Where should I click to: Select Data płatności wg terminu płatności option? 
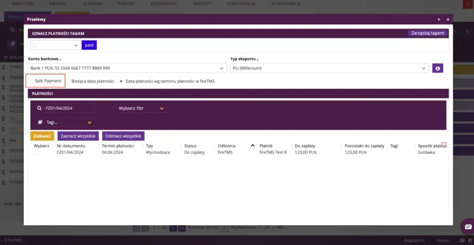(x=121, y=81)
